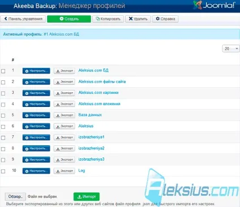Image resolution: width=240 pixels, height=207 pixels.
Task: Open profile link Log
Action: (x=82, y=171)
